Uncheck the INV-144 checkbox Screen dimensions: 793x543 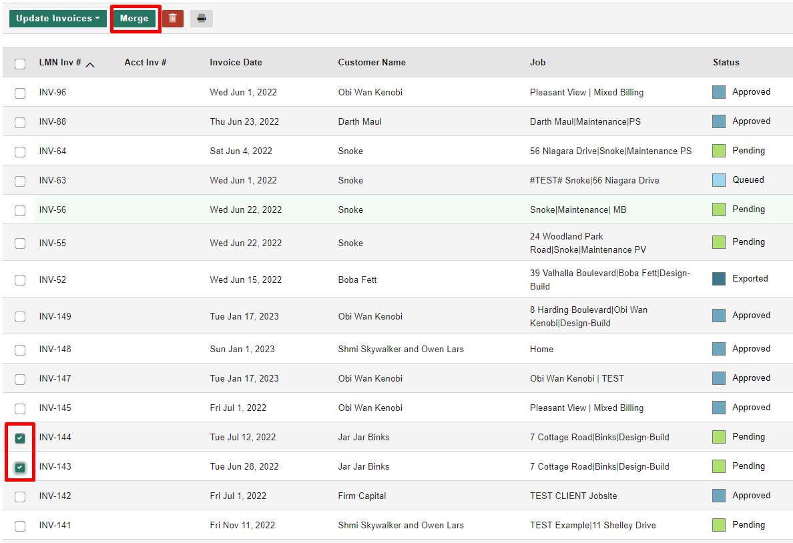pyautogui.click(x=20, y=438)
